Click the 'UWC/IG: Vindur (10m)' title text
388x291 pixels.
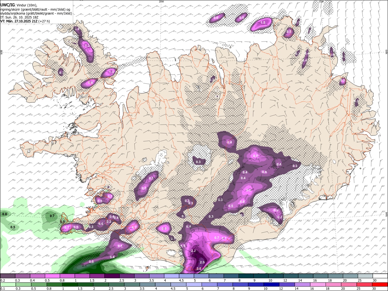[x=18, y=5]
